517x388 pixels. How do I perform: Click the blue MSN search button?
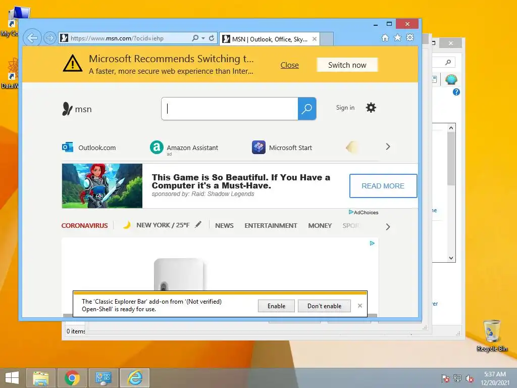coord(307,109)
